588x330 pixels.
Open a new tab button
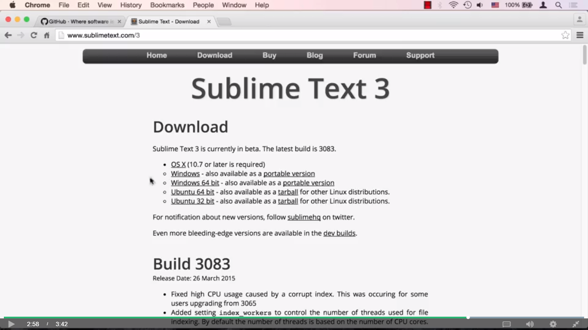point(224,21)
